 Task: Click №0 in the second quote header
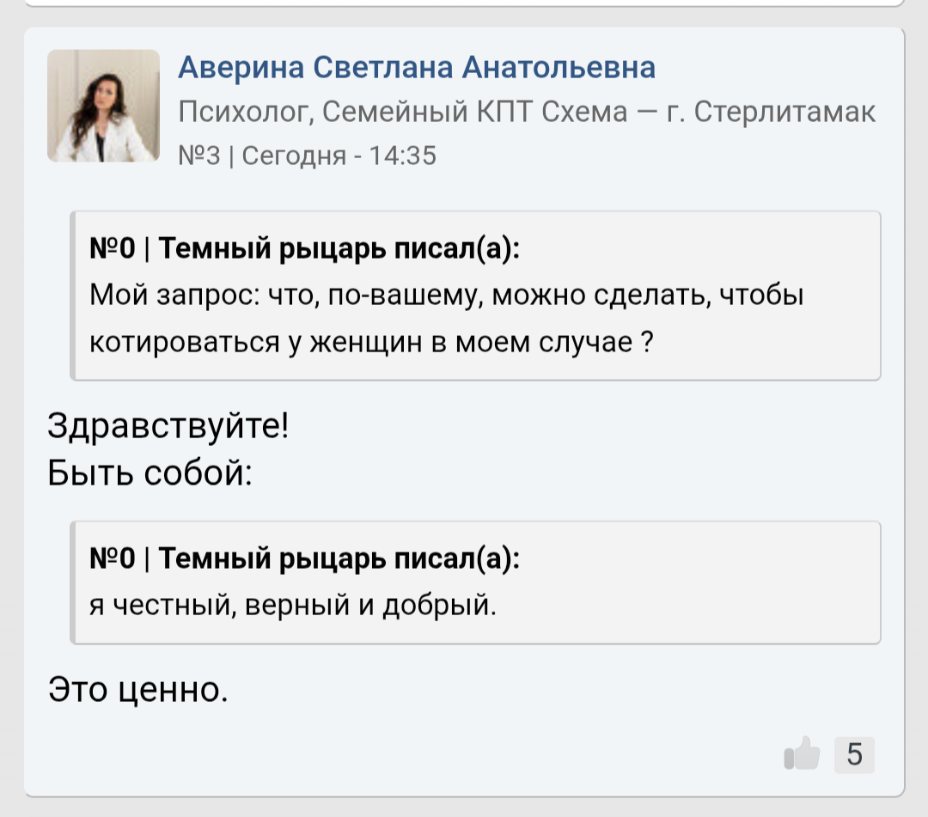[x=113, y=558]
